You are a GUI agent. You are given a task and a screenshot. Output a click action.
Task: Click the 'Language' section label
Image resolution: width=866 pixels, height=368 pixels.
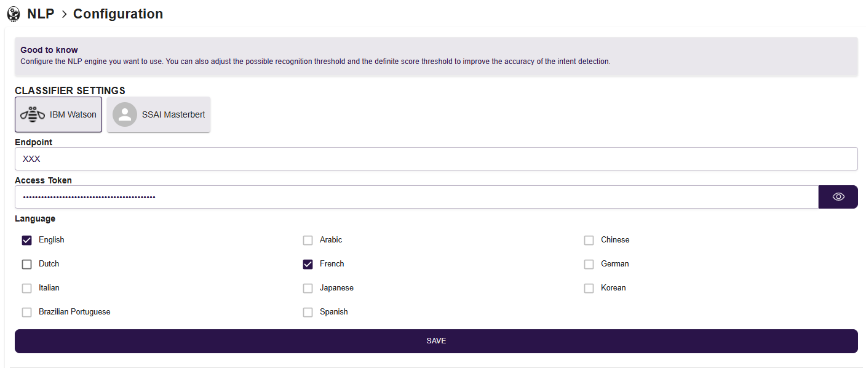(x=35, y=218)
